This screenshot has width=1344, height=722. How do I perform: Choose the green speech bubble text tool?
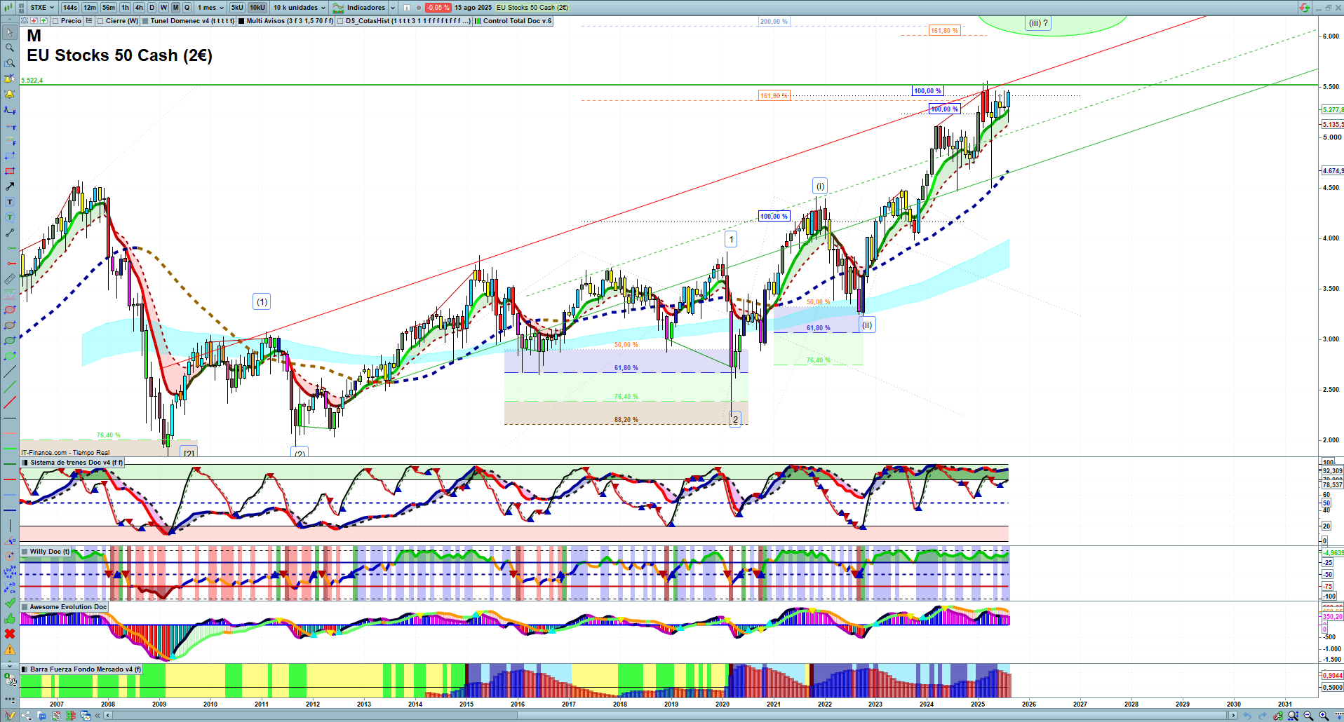pos(10,217)
